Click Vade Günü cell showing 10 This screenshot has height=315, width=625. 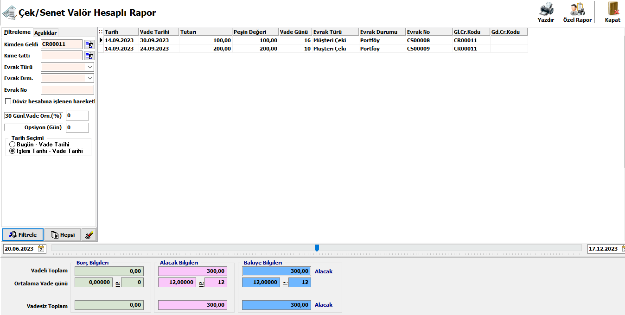click(x=295, y=49)
